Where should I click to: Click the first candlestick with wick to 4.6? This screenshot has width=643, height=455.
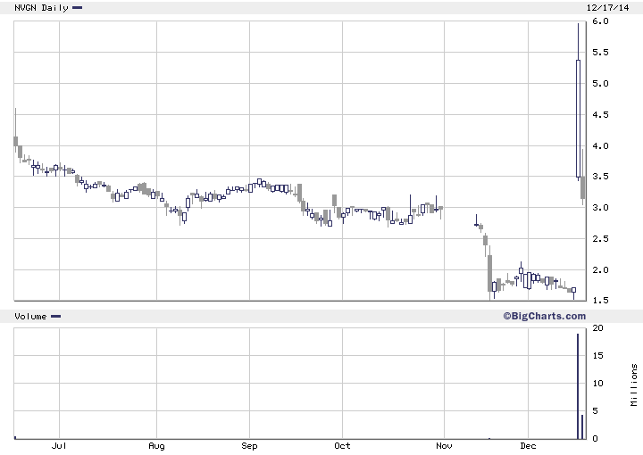15,130
